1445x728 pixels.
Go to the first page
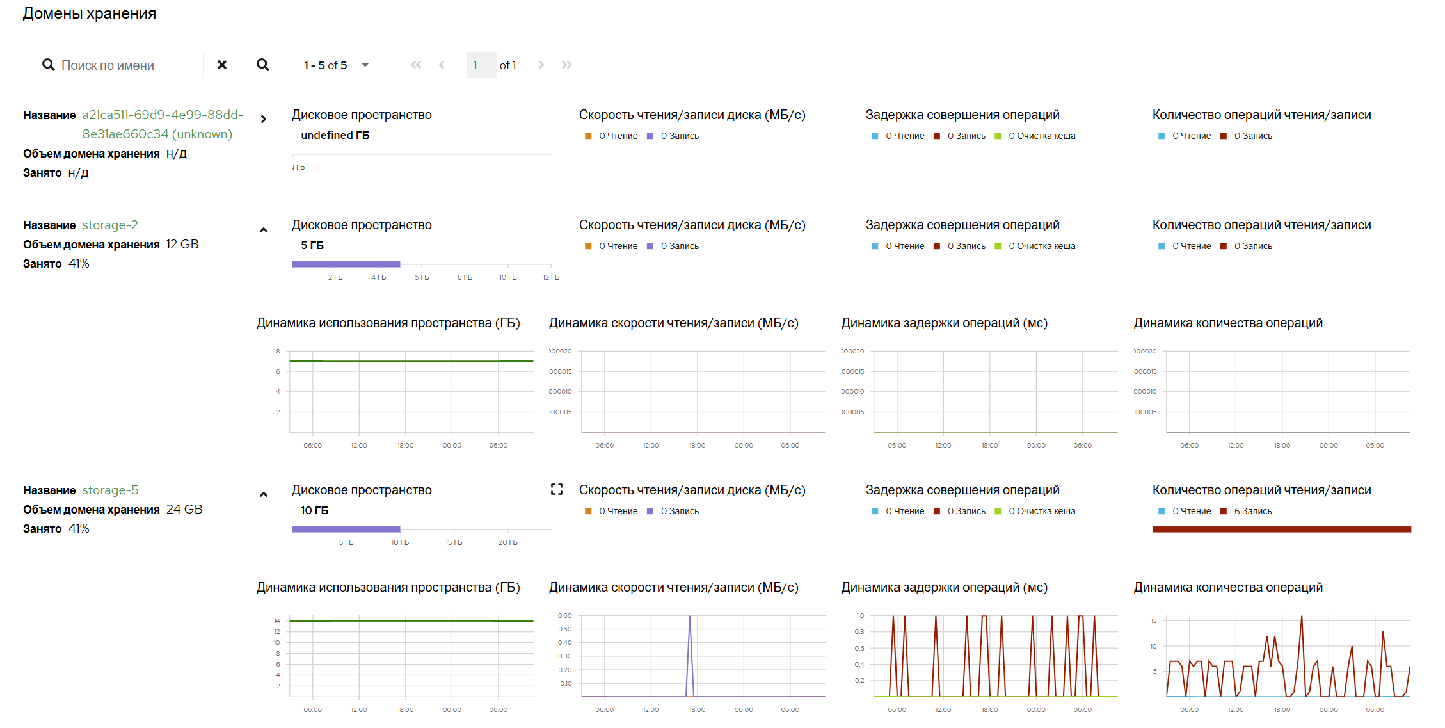416,65
